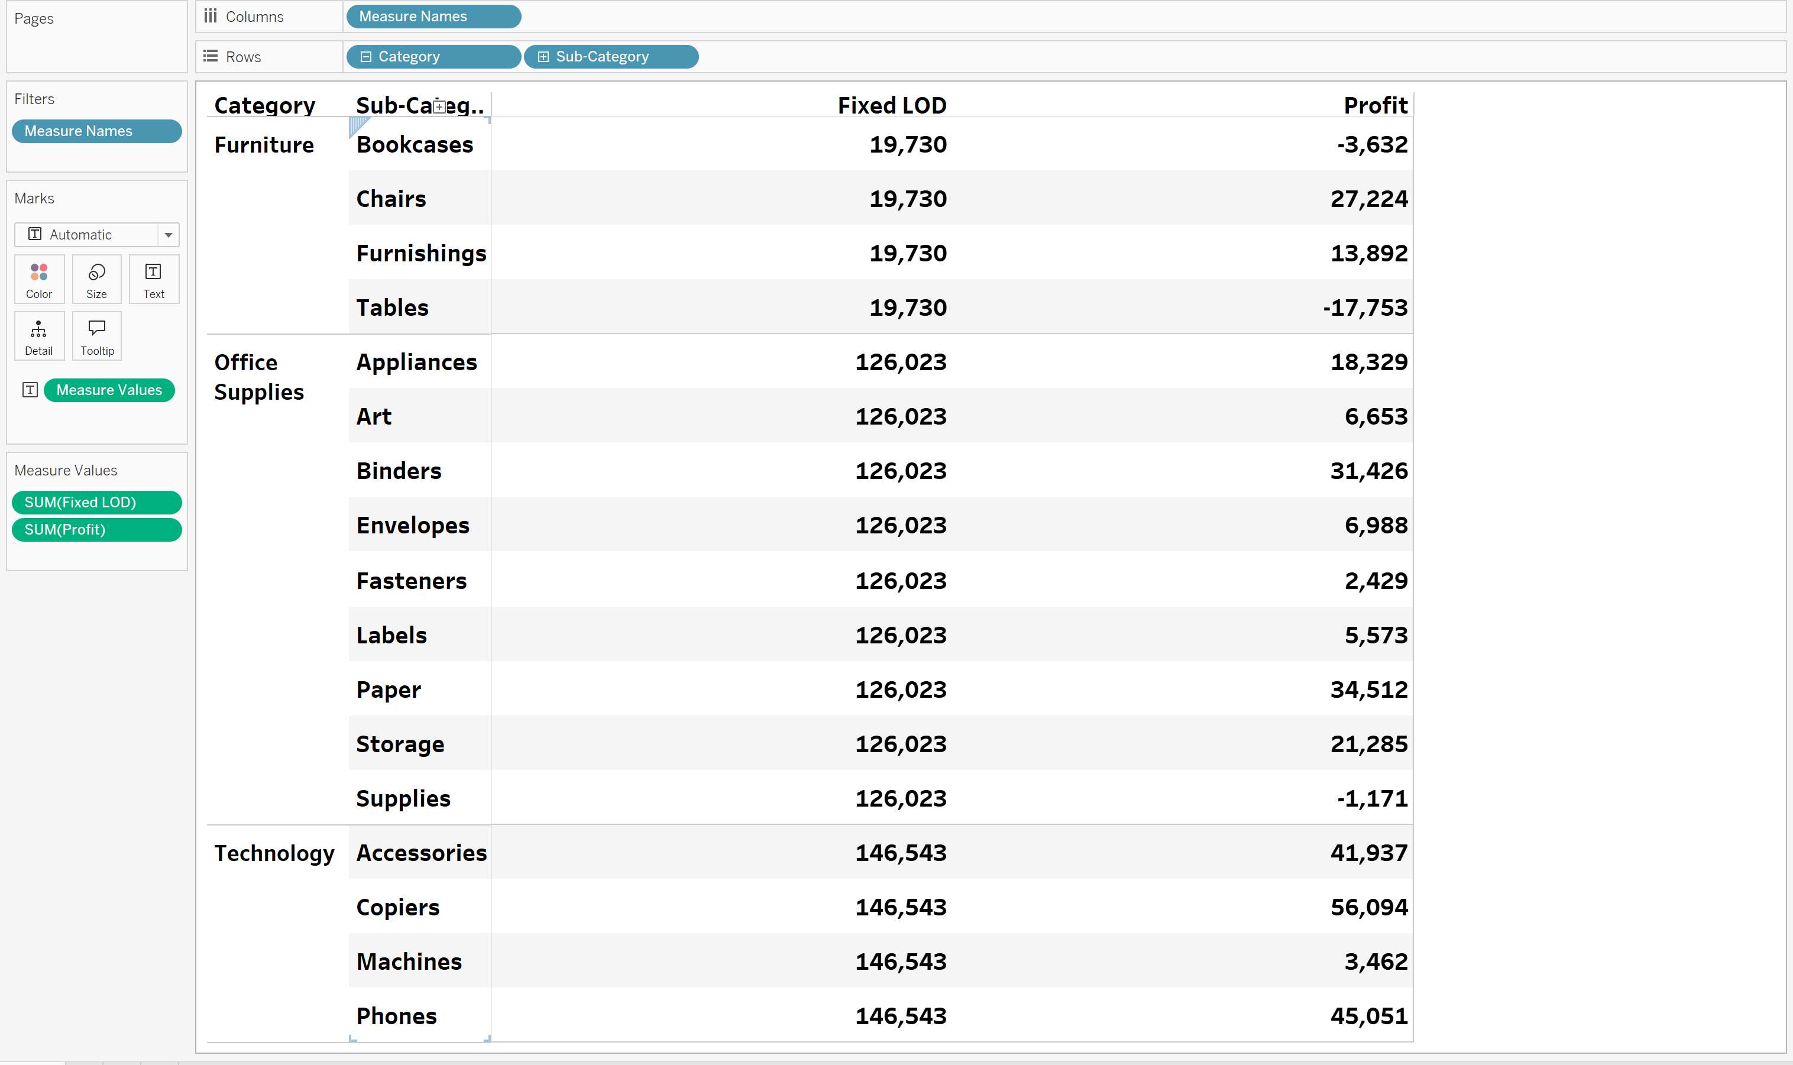Screen dimensions: 1793x1065
Task: Expand the Sub-Category pill hierarchy
Action: (543, 57)
